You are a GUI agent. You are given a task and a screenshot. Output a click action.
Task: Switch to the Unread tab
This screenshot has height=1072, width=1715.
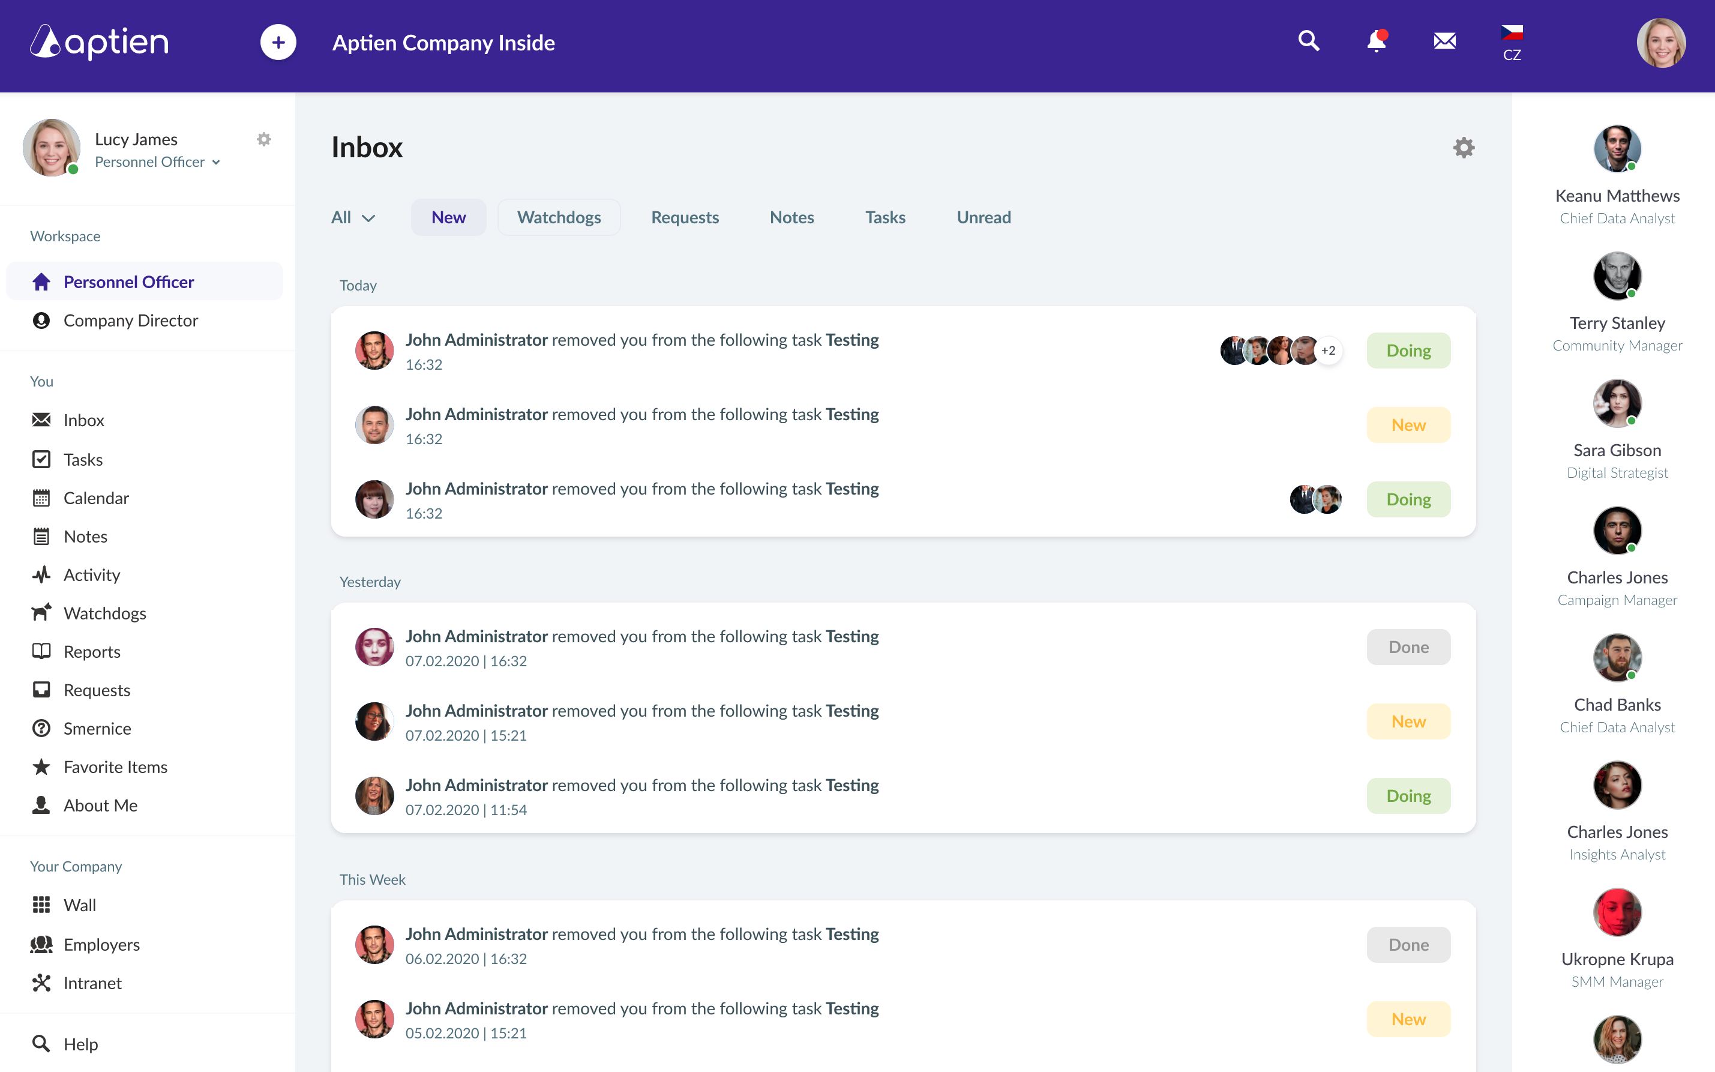984,217
